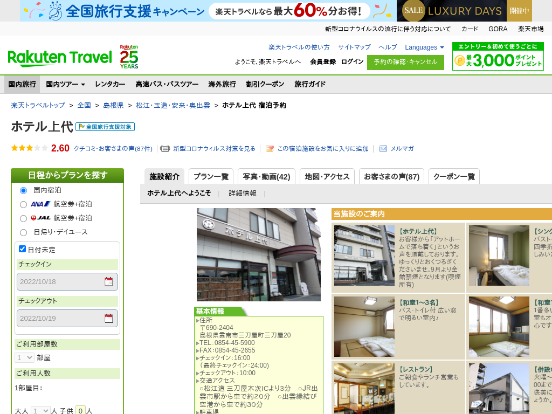552x414 pixels.
Task: Click the 島根県 breadcrumb link
Action: coord(113,105)
